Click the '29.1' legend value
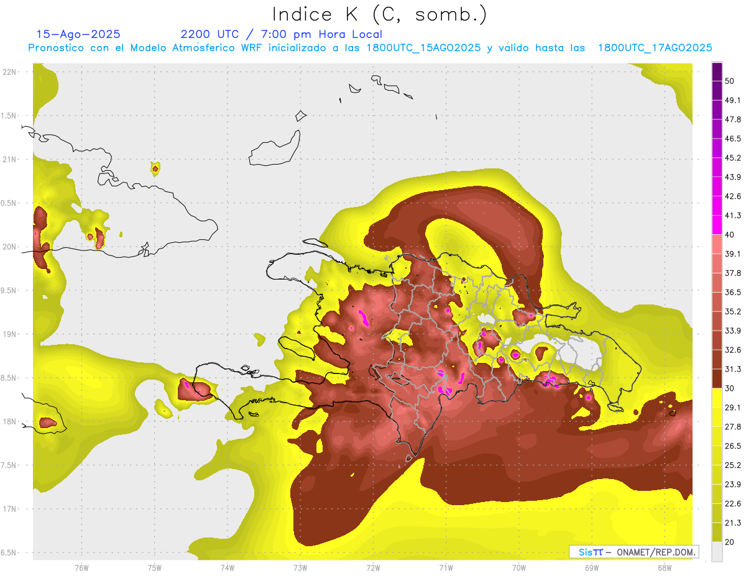The image size is (746, 576). [733, 408]
